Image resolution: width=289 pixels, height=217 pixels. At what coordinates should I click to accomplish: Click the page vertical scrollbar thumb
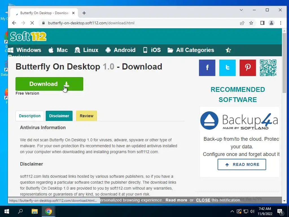point(284,63)
